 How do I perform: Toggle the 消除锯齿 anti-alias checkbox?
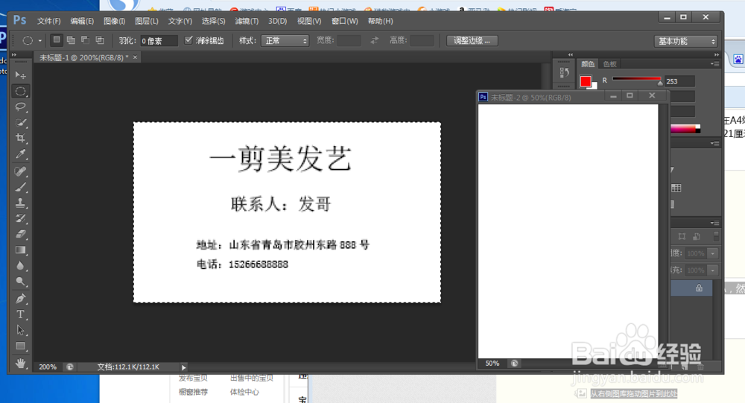click(188, 40)
